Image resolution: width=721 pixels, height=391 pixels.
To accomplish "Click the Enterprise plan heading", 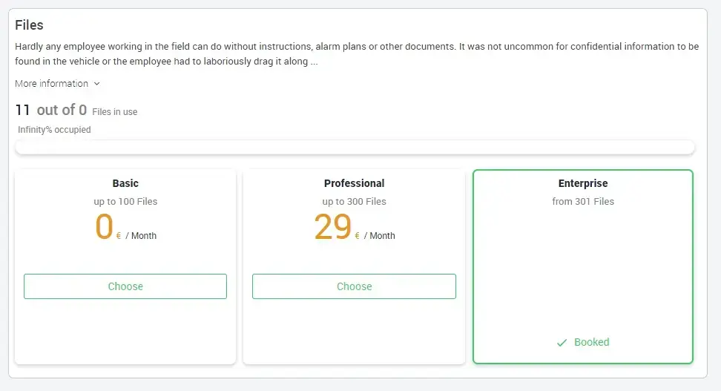I will pos(583,183).
